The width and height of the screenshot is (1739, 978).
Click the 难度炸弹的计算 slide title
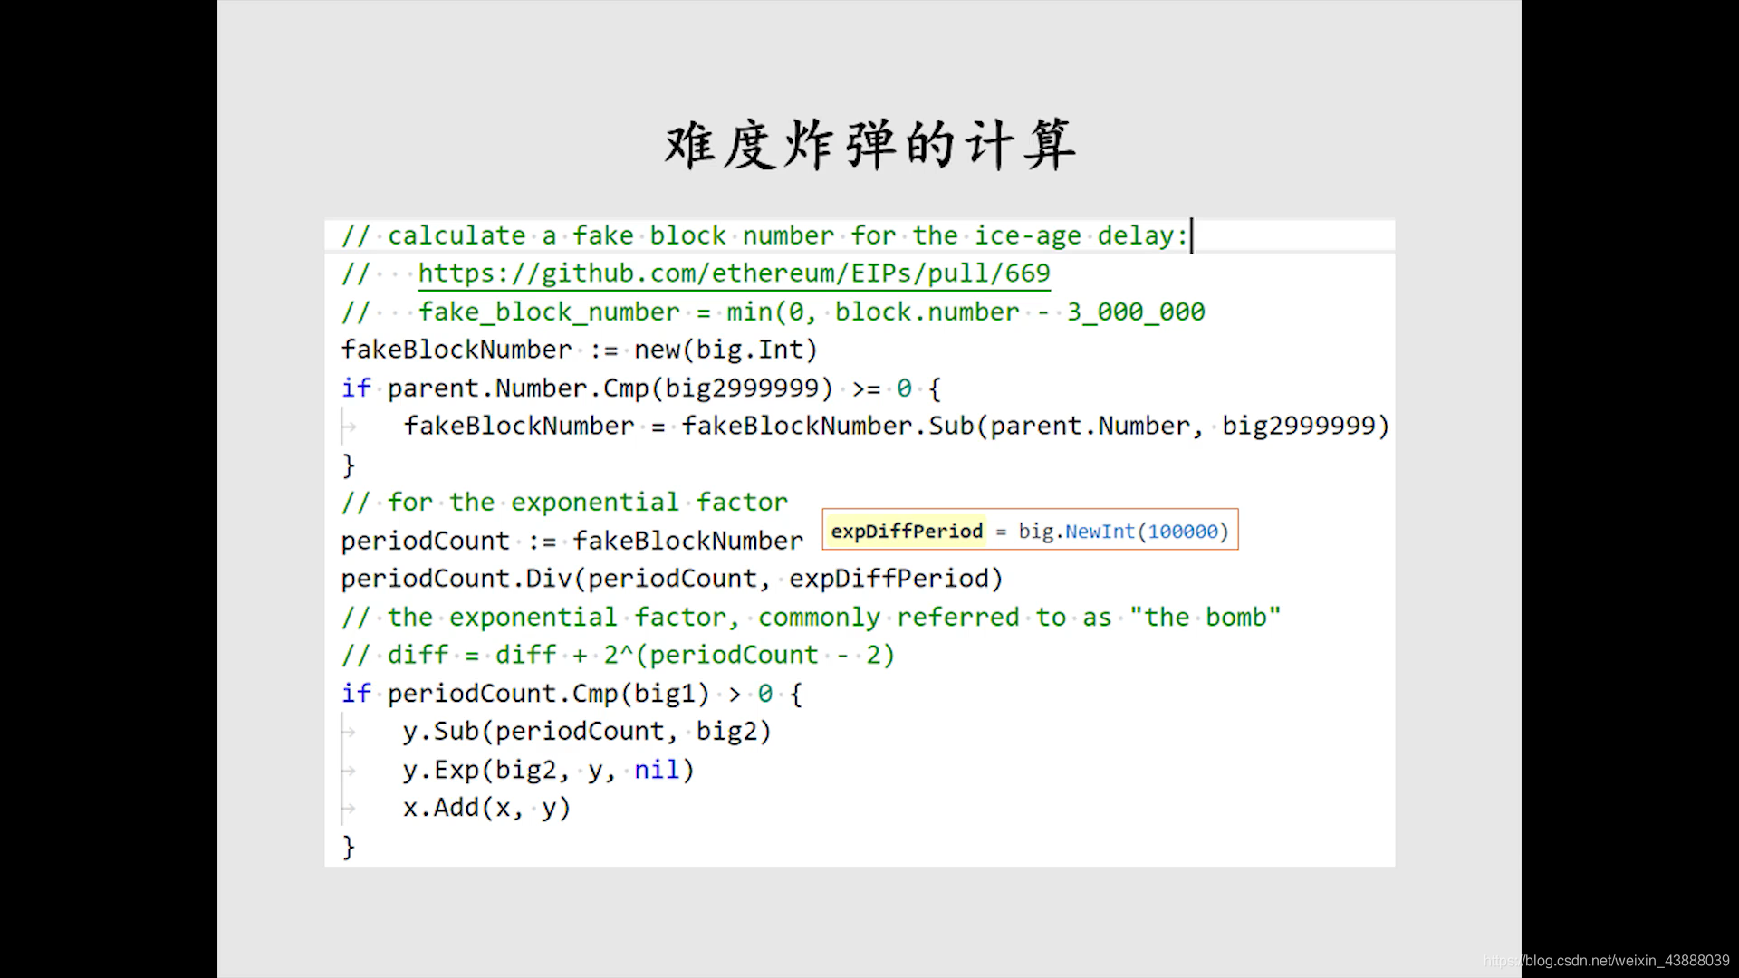tap(870, 145)
